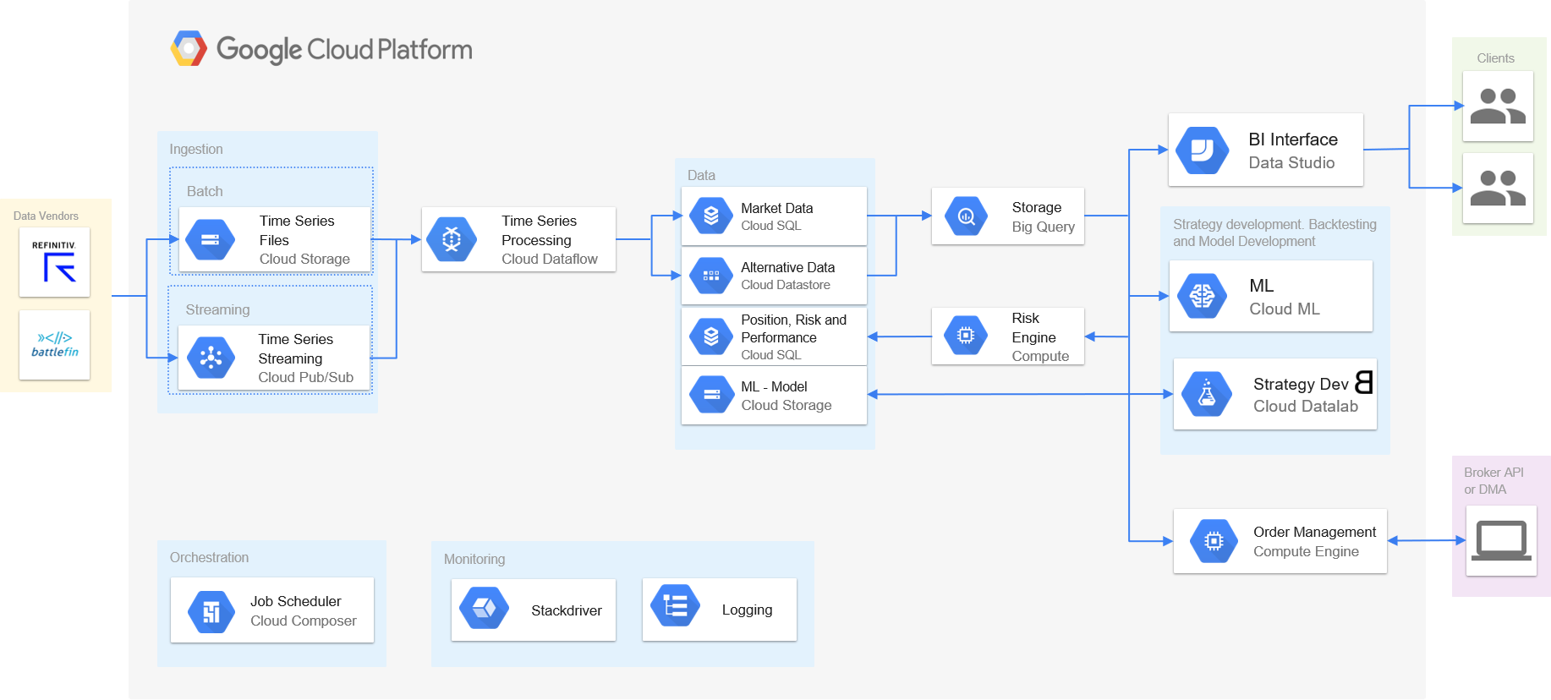Click the Ingestion group label
The width and height of the screenshot is (1551, 700).
pos(196,149)
